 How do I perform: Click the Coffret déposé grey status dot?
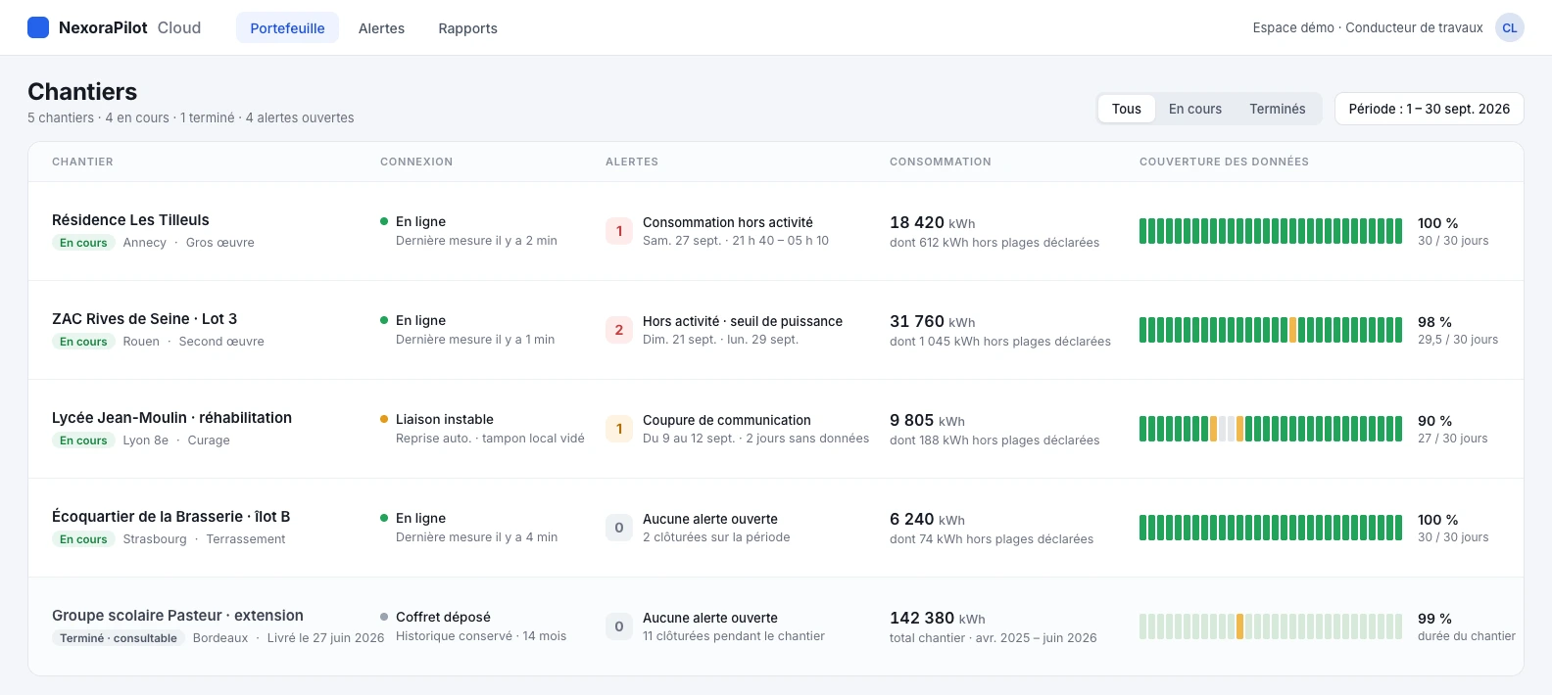tap(384, 617)
